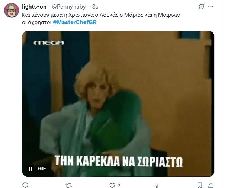
Task: Click the MEGA logo in the GIF
Action: point(49,43)
